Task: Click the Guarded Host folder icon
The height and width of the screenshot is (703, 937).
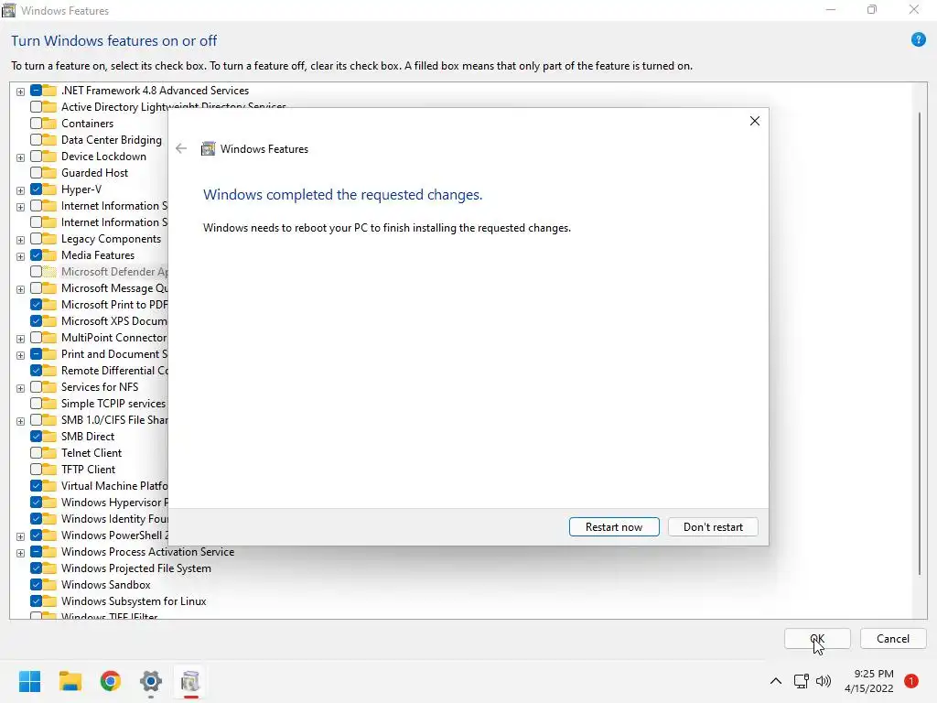Action: [x=49, y=173]
